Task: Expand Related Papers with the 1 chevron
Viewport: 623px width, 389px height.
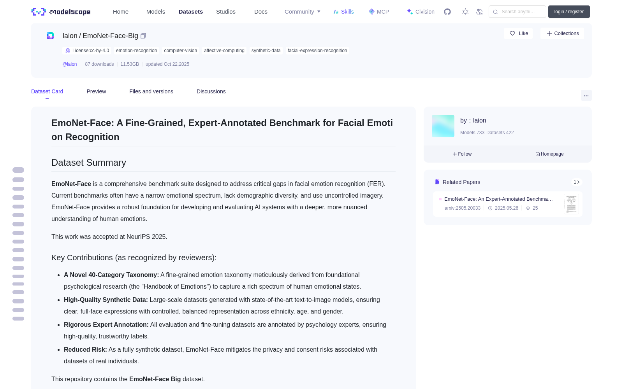Action: 577,182
